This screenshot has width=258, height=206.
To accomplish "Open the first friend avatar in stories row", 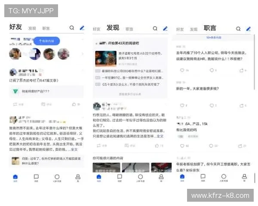I will pos(15,54).
